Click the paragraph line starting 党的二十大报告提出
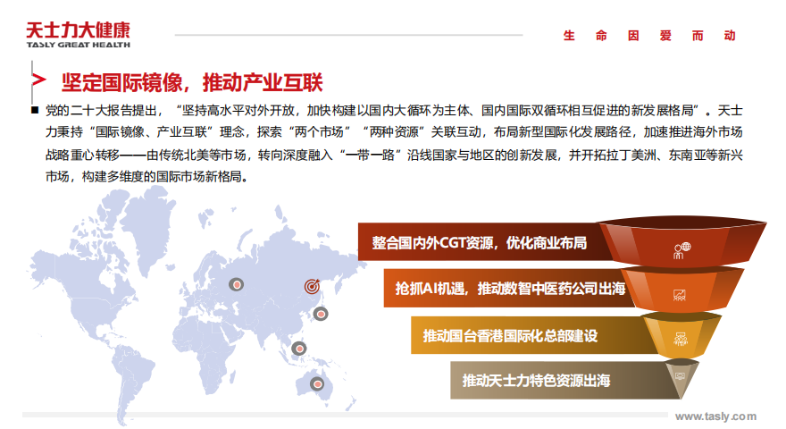786x429 pixels. pyautogui.click(x=394, y=111)
